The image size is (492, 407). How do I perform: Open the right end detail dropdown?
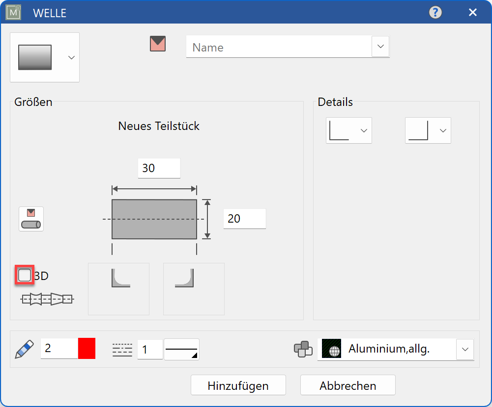(428, 130)
